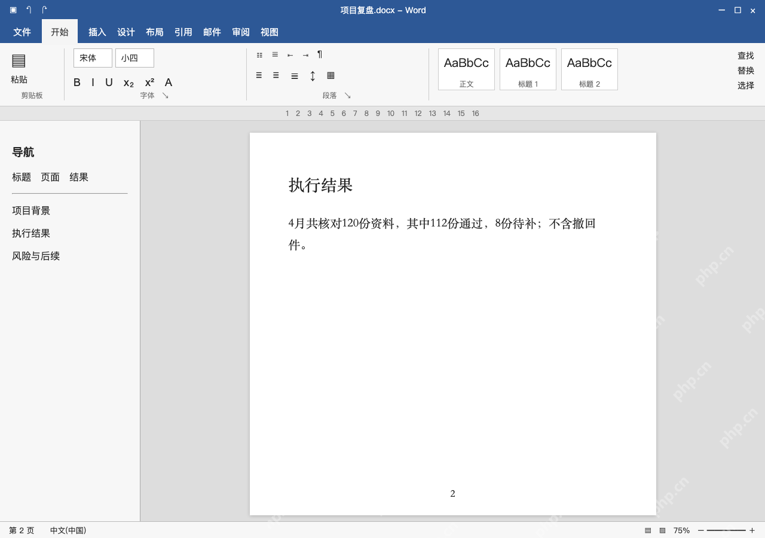This screenshot has height=538, width=765.
Task: Click the zoom out minus button
Action: [701, 530]
